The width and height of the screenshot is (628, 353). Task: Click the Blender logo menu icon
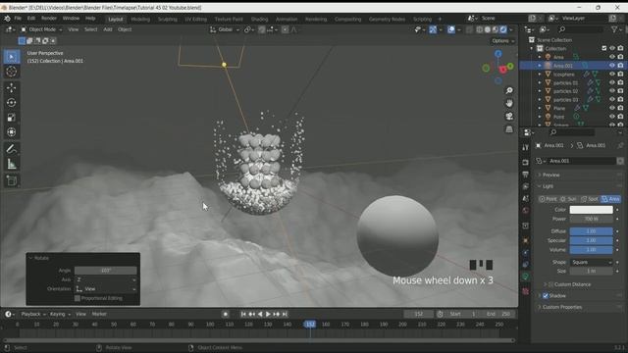point(7,19)
